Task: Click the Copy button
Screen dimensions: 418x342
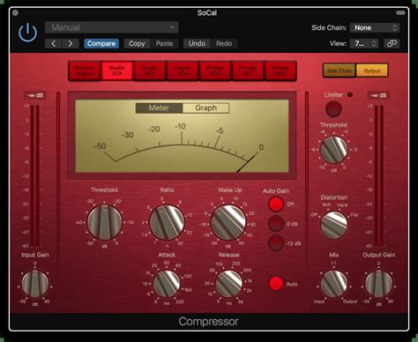Action: [137, 44]
